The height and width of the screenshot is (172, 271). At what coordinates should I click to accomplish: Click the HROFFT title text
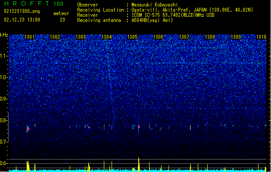(x=27, y=3)
